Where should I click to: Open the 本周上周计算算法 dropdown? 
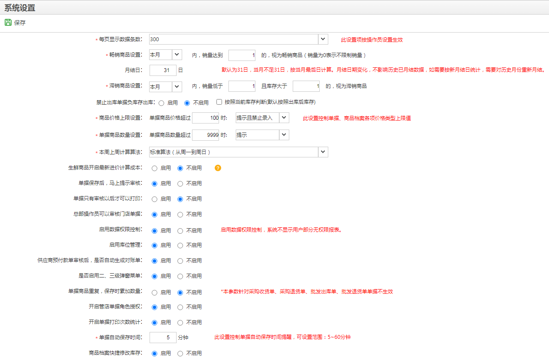323,152
